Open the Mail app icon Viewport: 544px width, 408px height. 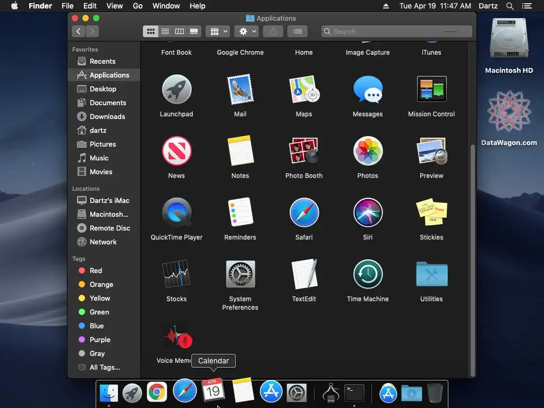click(240, 89)
